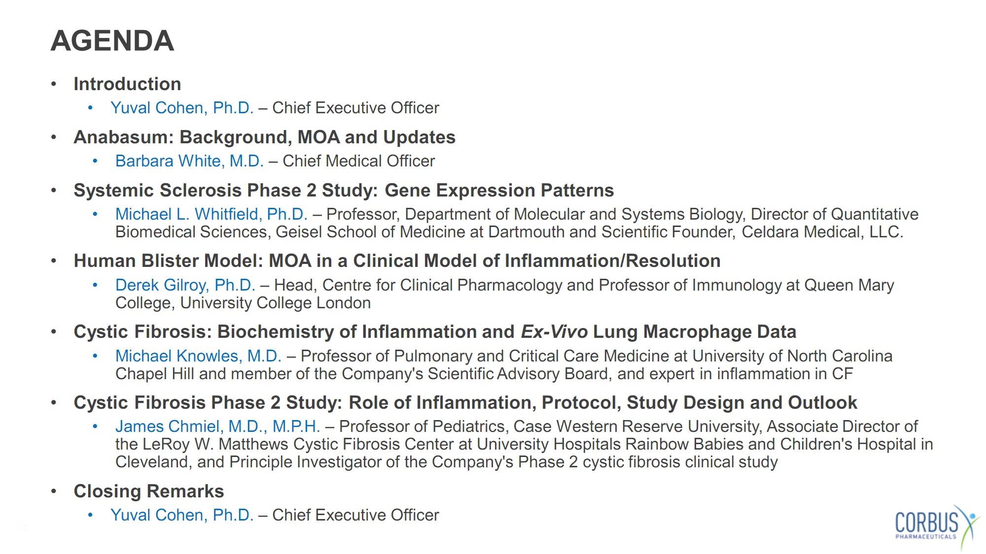Select Cystic Fibrosis Phase 2 Study heading

(x=465, y=402)
